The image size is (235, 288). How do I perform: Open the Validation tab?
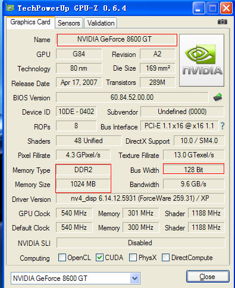tap(101, 23)
